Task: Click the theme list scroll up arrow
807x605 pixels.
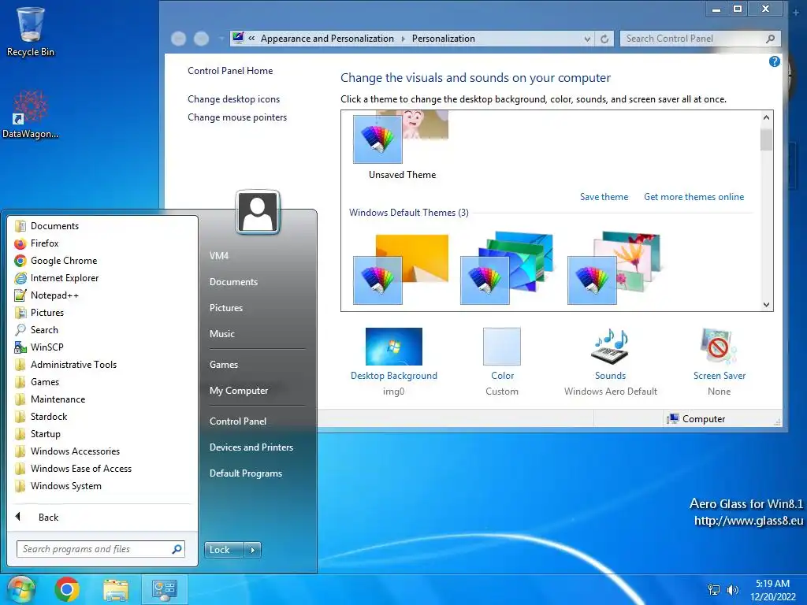Action: 766,117
